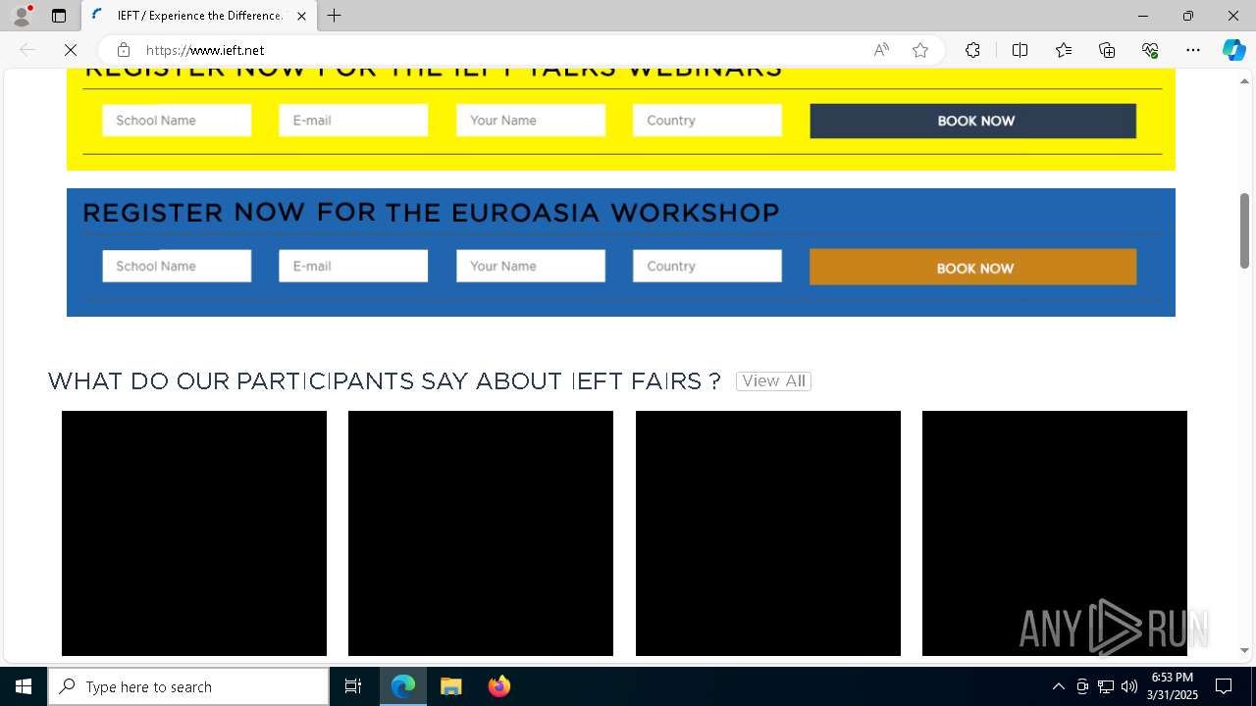Click E-mail field in Euroasia form
This screenshot has width=1256, height=706.
(x=353, y=266)
